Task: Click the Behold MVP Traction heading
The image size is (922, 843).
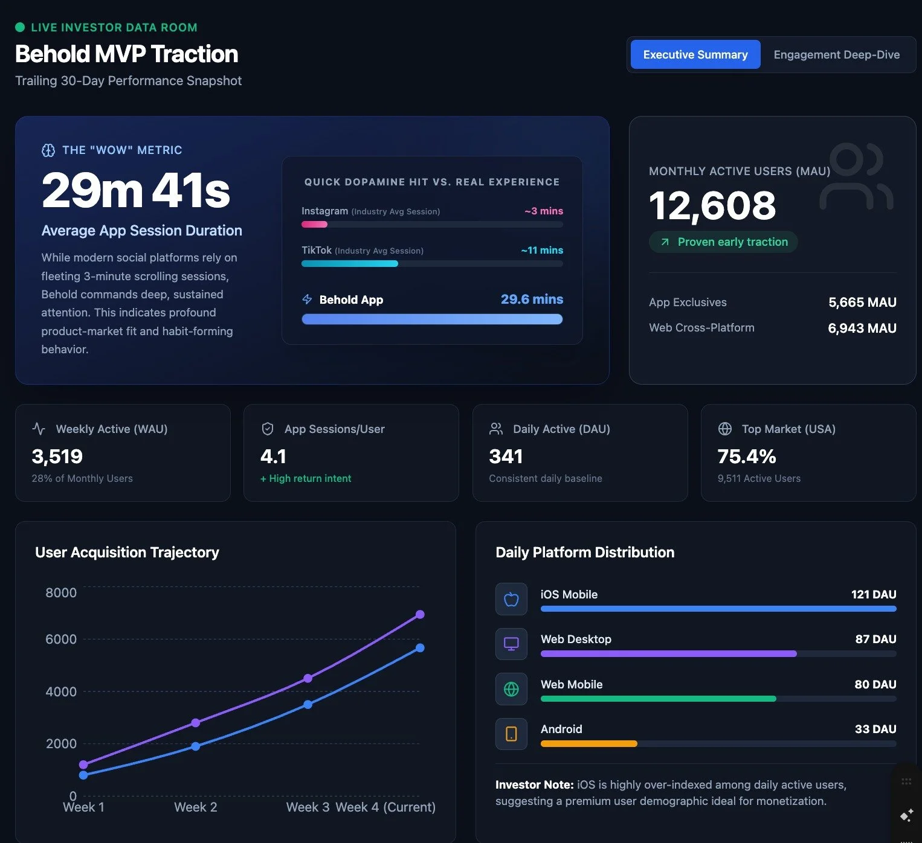Action: tap(126, 54)
